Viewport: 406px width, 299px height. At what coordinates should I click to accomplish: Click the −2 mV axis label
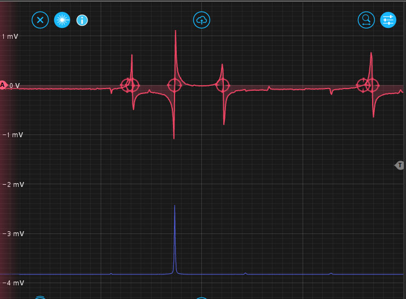[x=13, y=184]
